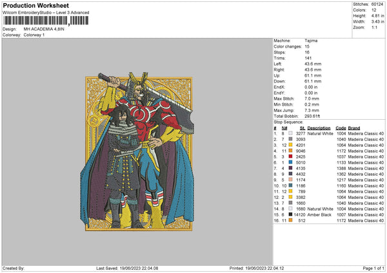The image size is (387, 273).
Task: Pick the Amber Black swatch in stop 15
Action: coord(292,214)
